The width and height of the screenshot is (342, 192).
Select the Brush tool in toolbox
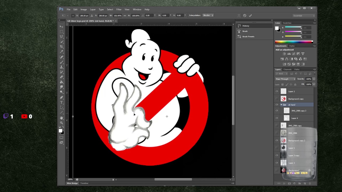coord(61,62)
